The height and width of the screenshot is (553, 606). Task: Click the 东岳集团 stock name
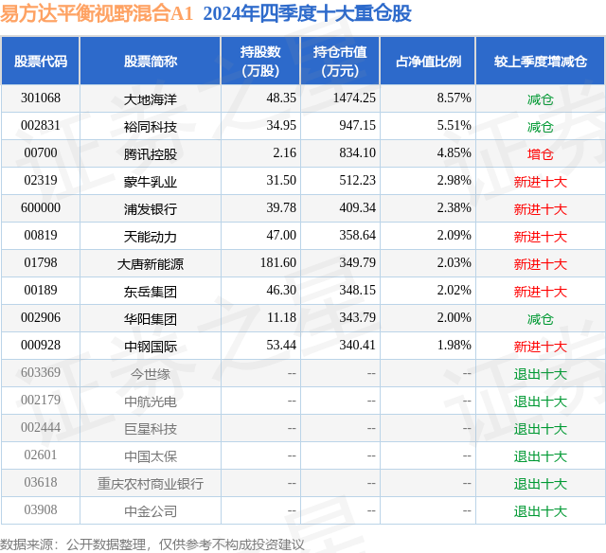pyautogui.click(x=151, y=292)
